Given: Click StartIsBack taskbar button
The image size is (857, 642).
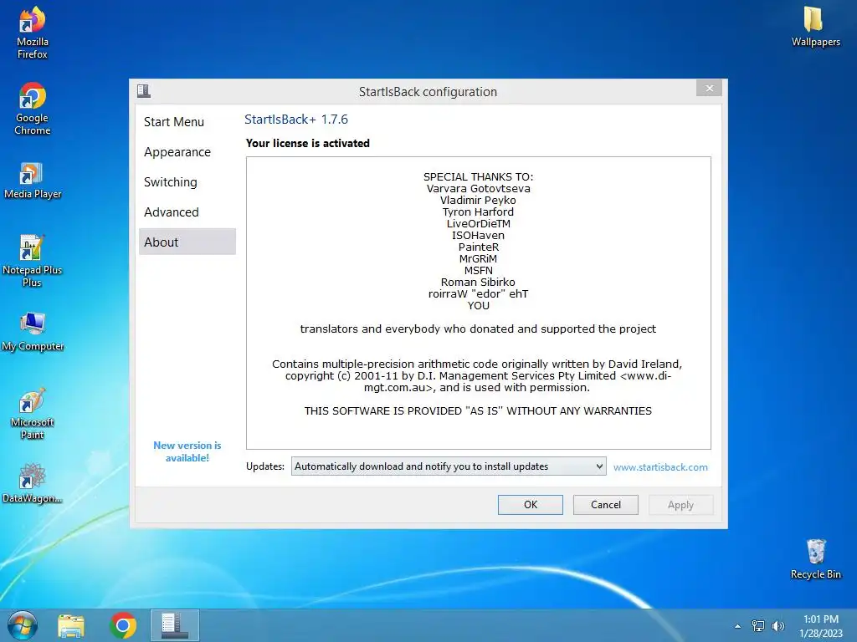Looking at the screenshot, I should (175, 625).
